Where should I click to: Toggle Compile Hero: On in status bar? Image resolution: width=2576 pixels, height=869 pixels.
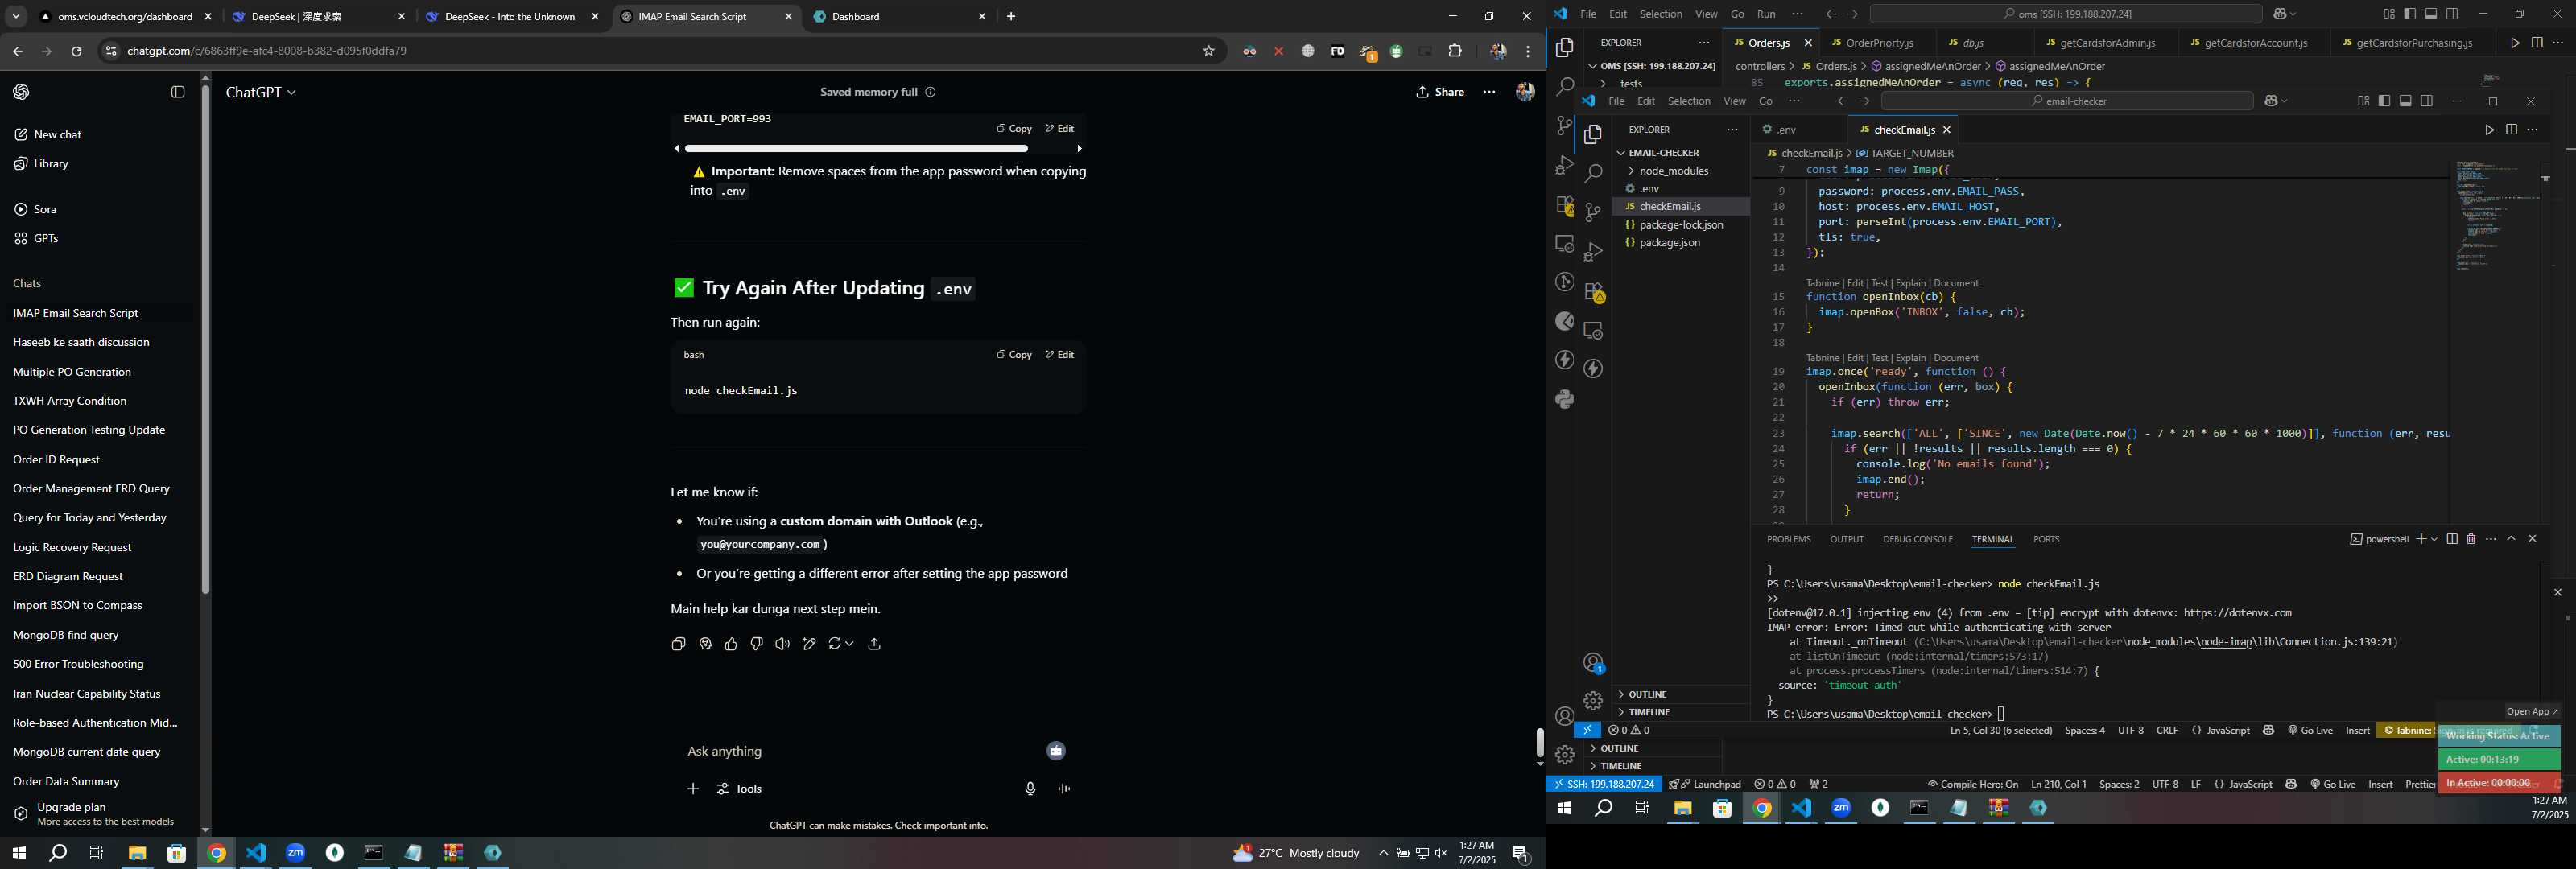(1972, 784)
